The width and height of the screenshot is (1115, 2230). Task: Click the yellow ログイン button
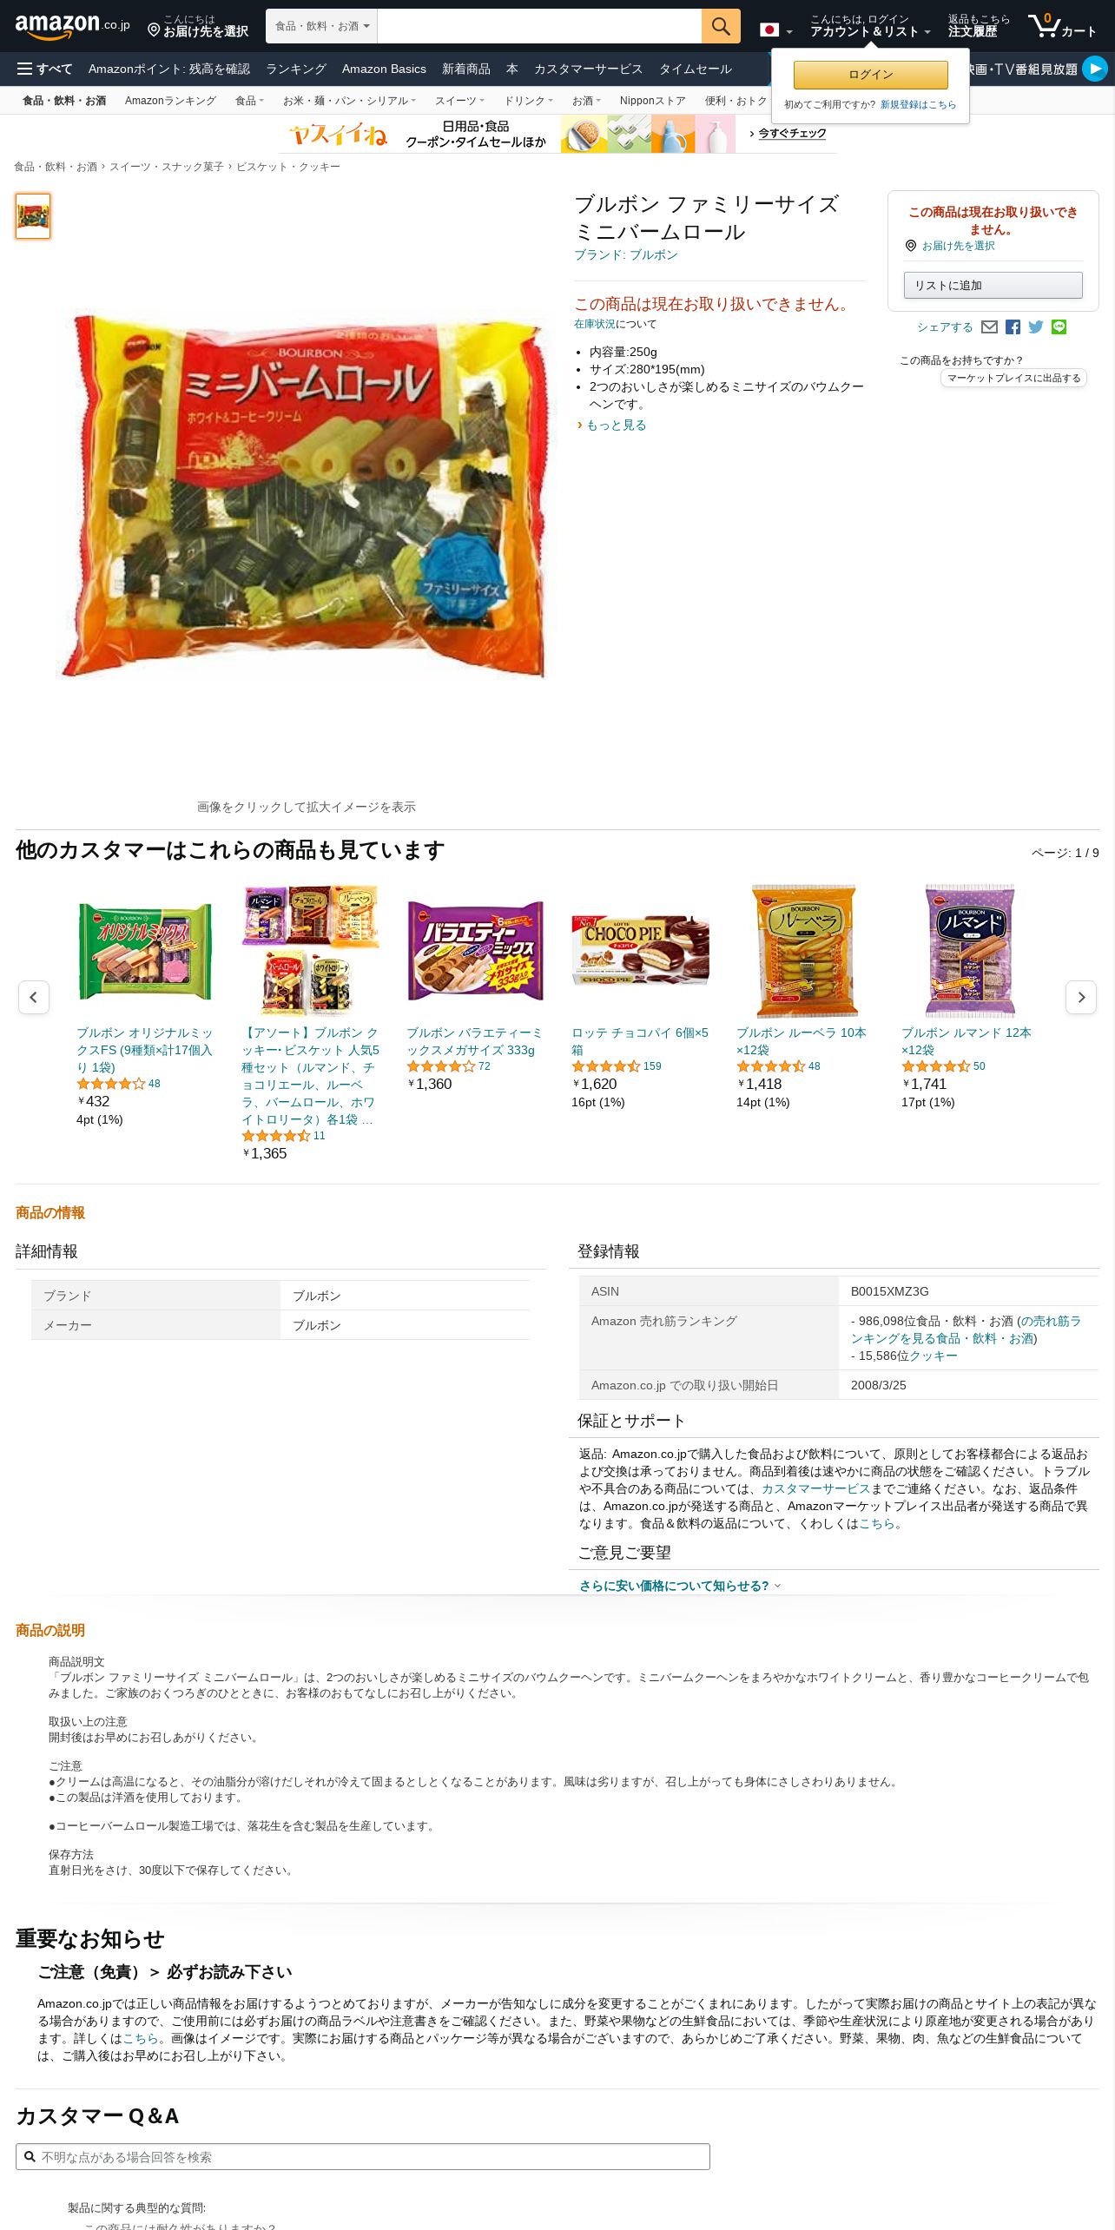point(871,75)
